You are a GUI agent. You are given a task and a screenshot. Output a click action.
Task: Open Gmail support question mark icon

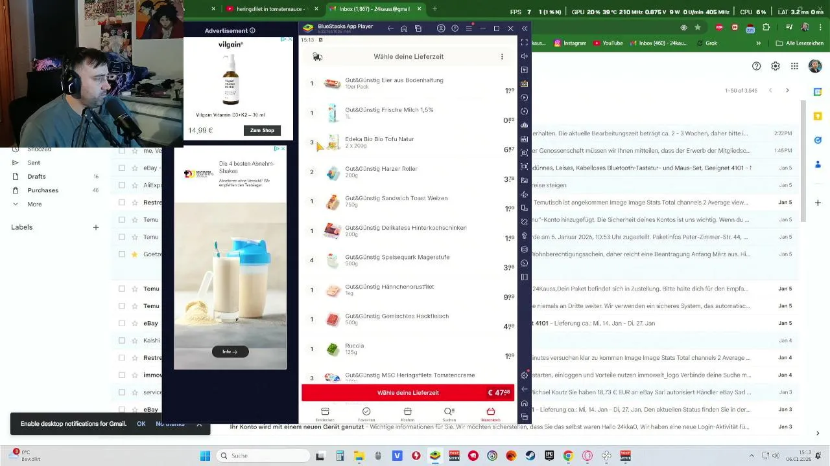pos(756,66)
